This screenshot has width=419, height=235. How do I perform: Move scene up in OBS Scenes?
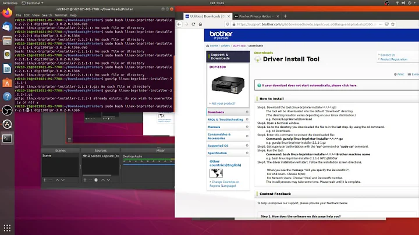pyautogui.click(x=57, y=180)
